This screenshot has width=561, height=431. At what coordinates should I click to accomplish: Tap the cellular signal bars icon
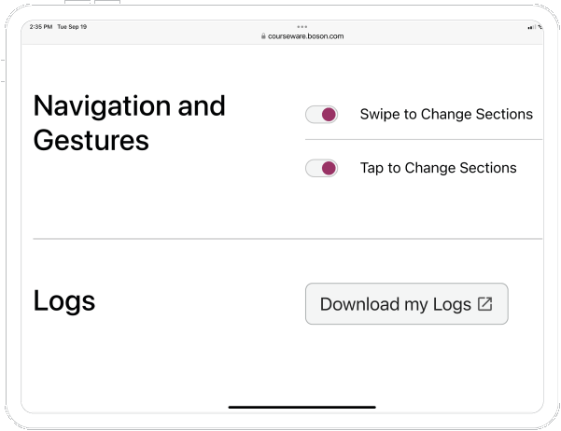[x=531, y=27]
